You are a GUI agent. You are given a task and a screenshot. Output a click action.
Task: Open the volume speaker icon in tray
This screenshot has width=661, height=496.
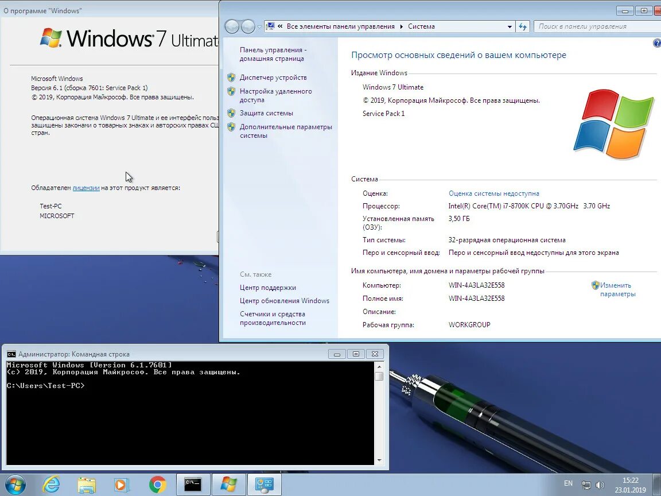(600, 485)
